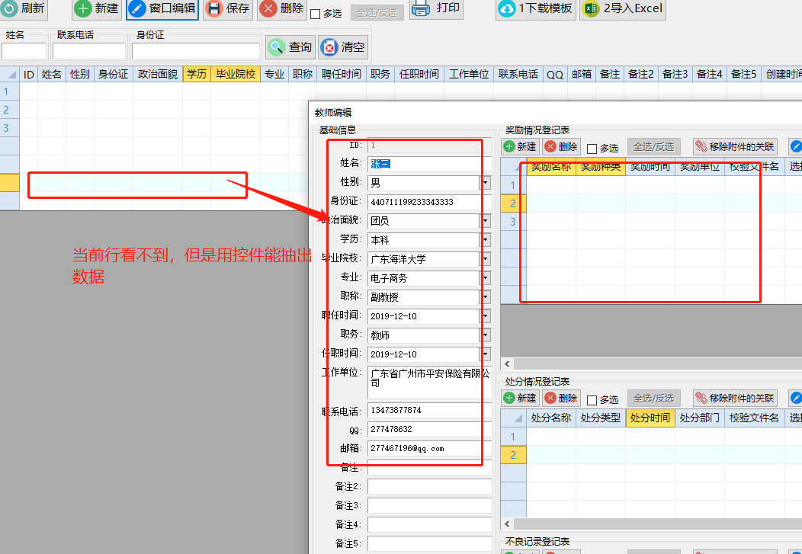Toggle 多选 checkbox in 奖励情况登记表
The height and width of the screenshot is (554, 802).
click(592, 149)
